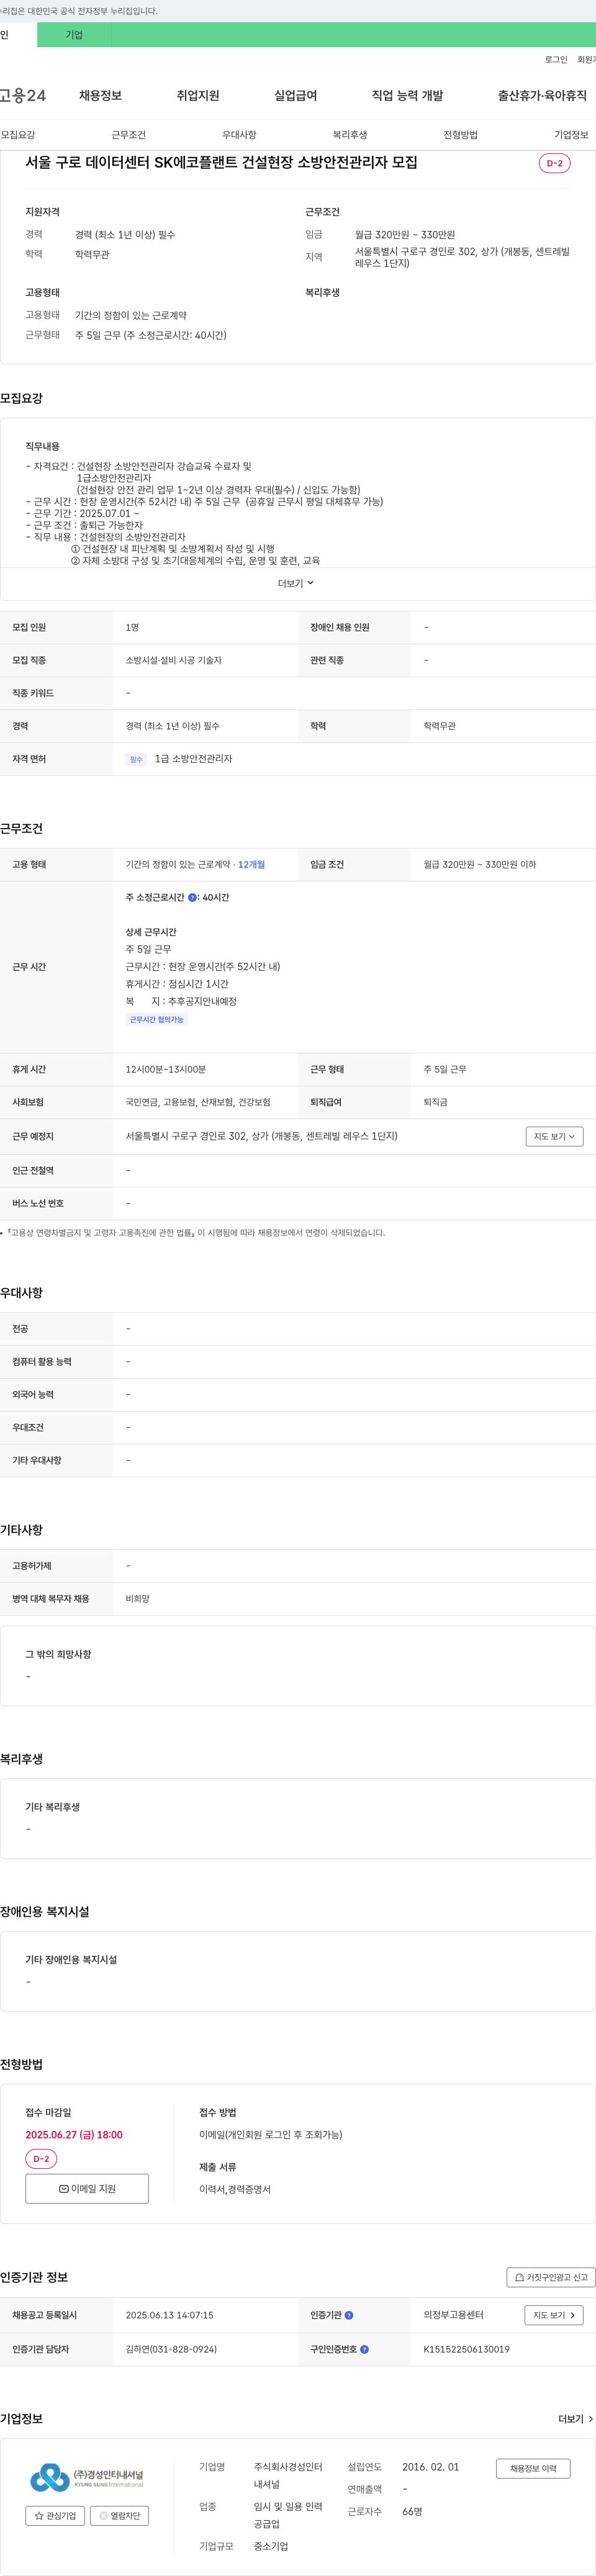Image resolution: width=596 pixels, height=2576 pixels.
Task: Jump to 복리후생 section tab
Action: pyautogui.click(x=350, y=135)
